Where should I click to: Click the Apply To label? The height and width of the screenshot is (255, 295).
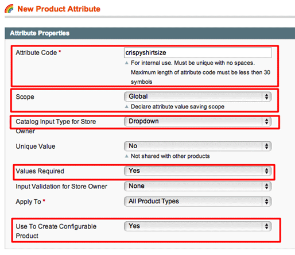click(28, 202)
